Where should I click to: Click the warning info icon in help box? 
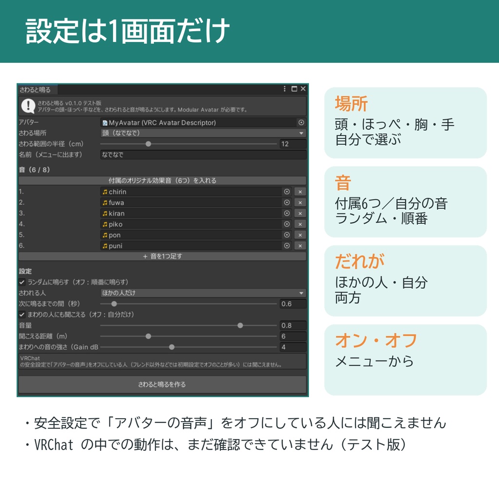pyautogui.click(x=28, y=106)
